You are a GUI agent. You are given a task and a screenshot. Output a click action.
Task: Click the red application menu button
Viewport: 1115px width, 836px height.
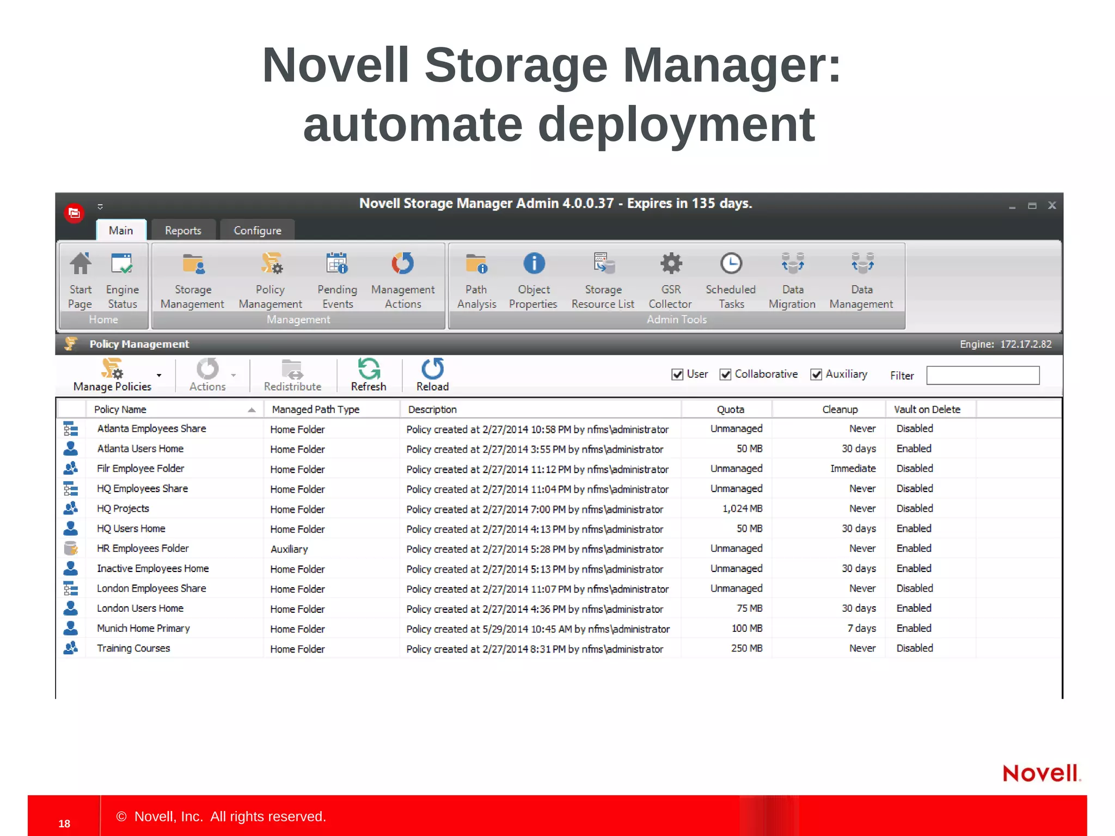(74, 213)
